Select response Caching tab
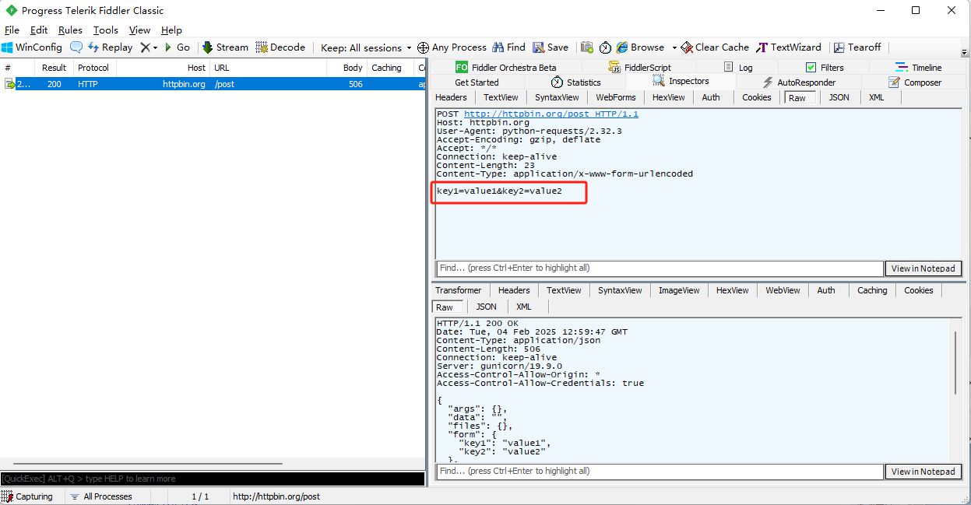The height and width of the screenshot is (505, 971). click(x=872, y=290)
